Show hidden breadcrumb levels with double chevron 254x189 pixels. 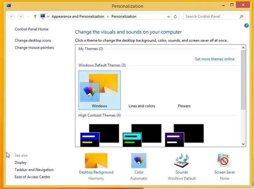pyautogui.click(x=48, y=16)
